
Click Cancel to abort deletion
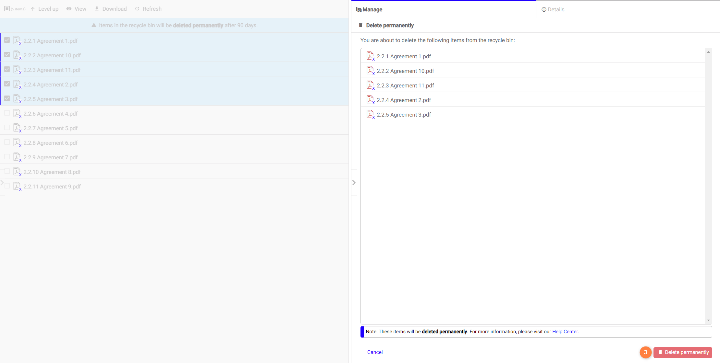coord(375,352)
